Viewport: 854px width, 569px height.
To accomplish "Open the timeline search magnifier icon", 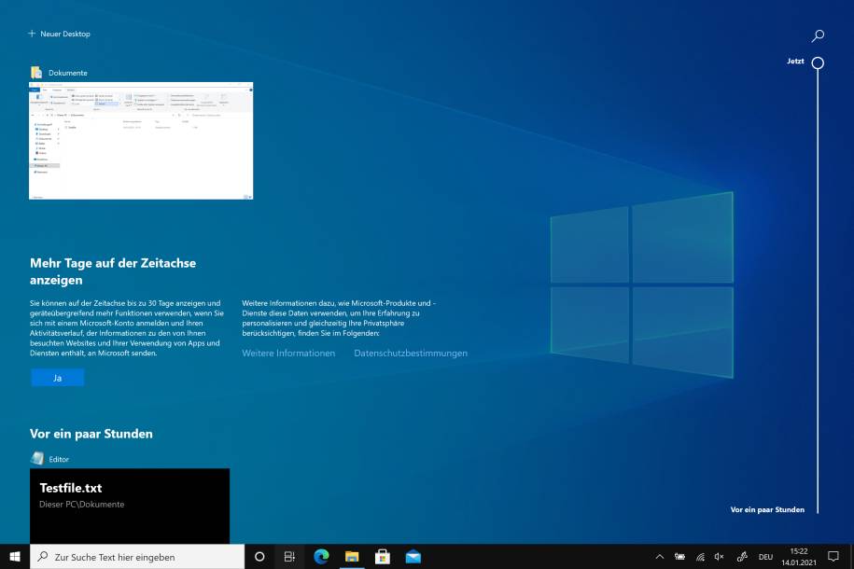I will (x=818, y=36).
